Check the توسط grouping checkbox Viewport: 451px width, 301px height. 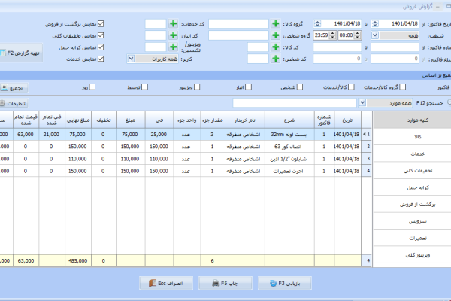point(144,87)
